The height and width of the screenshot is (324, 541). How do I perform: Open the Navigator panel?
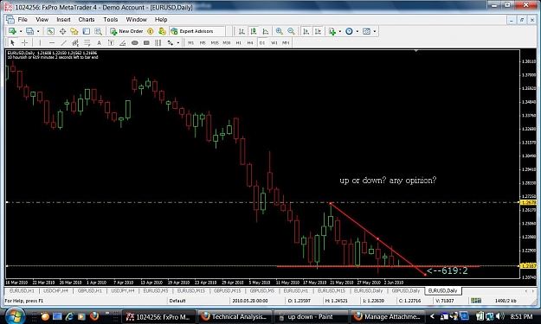74,31
